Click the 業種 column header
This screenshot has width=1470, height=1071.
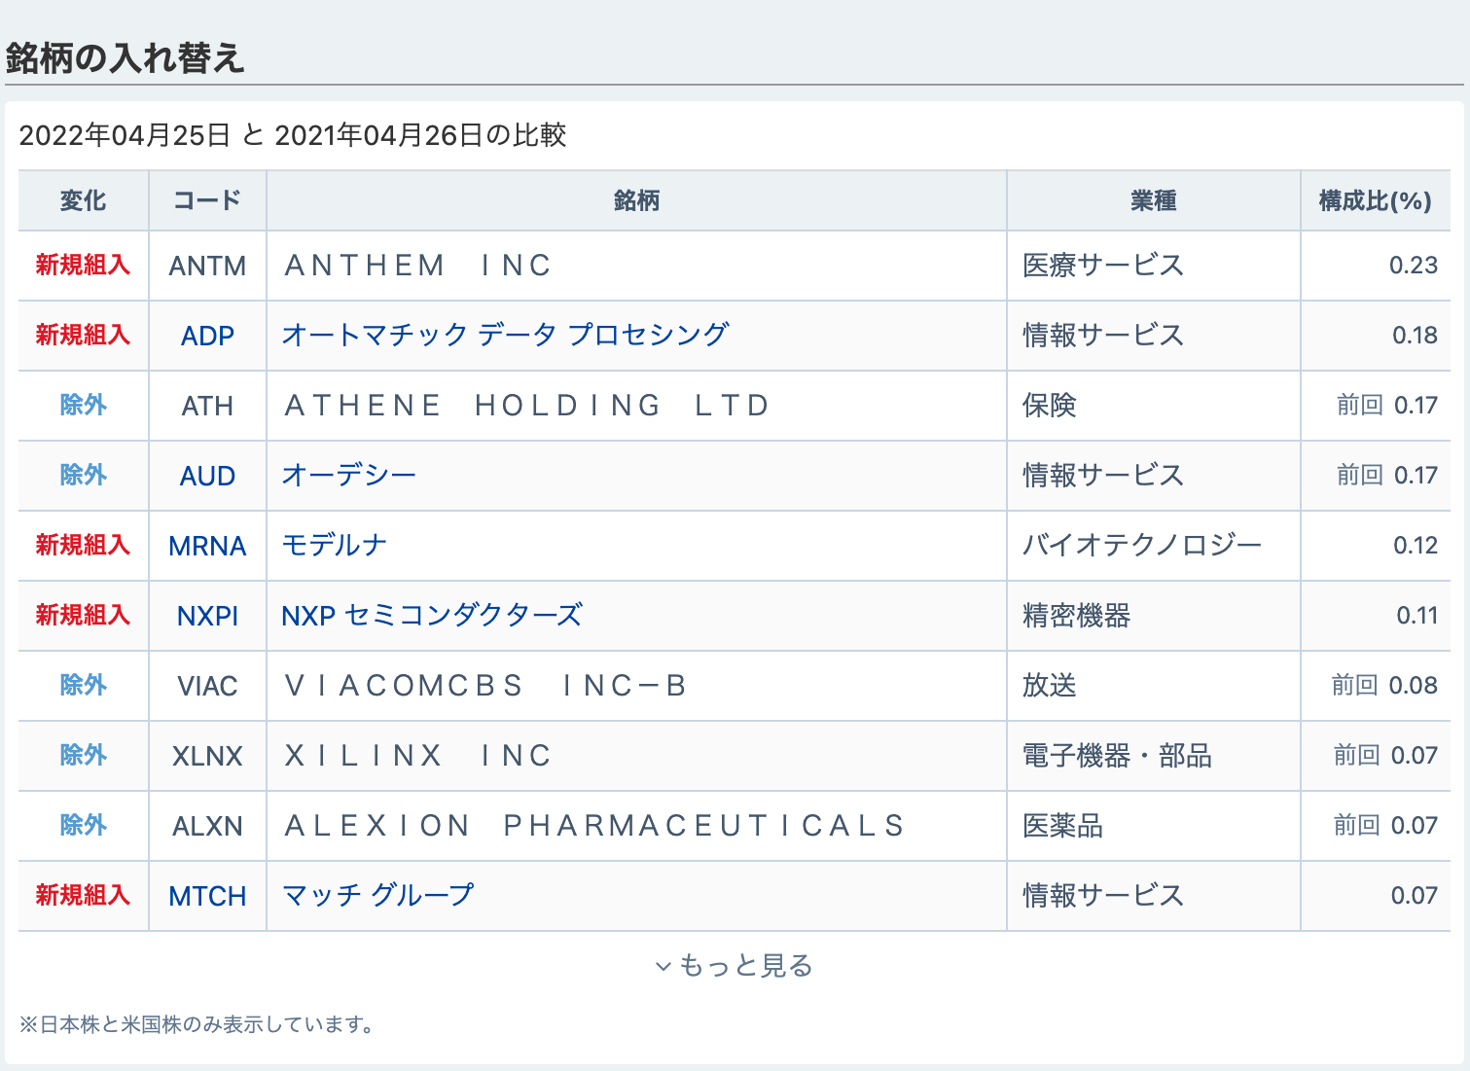pos(1153,201)
